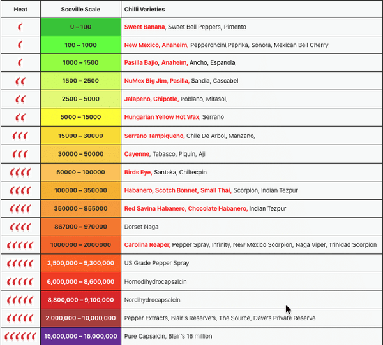The image size is (383, 345).
Task: Click the Scotch Bonnet link
Action: click(x=176, y=190)
